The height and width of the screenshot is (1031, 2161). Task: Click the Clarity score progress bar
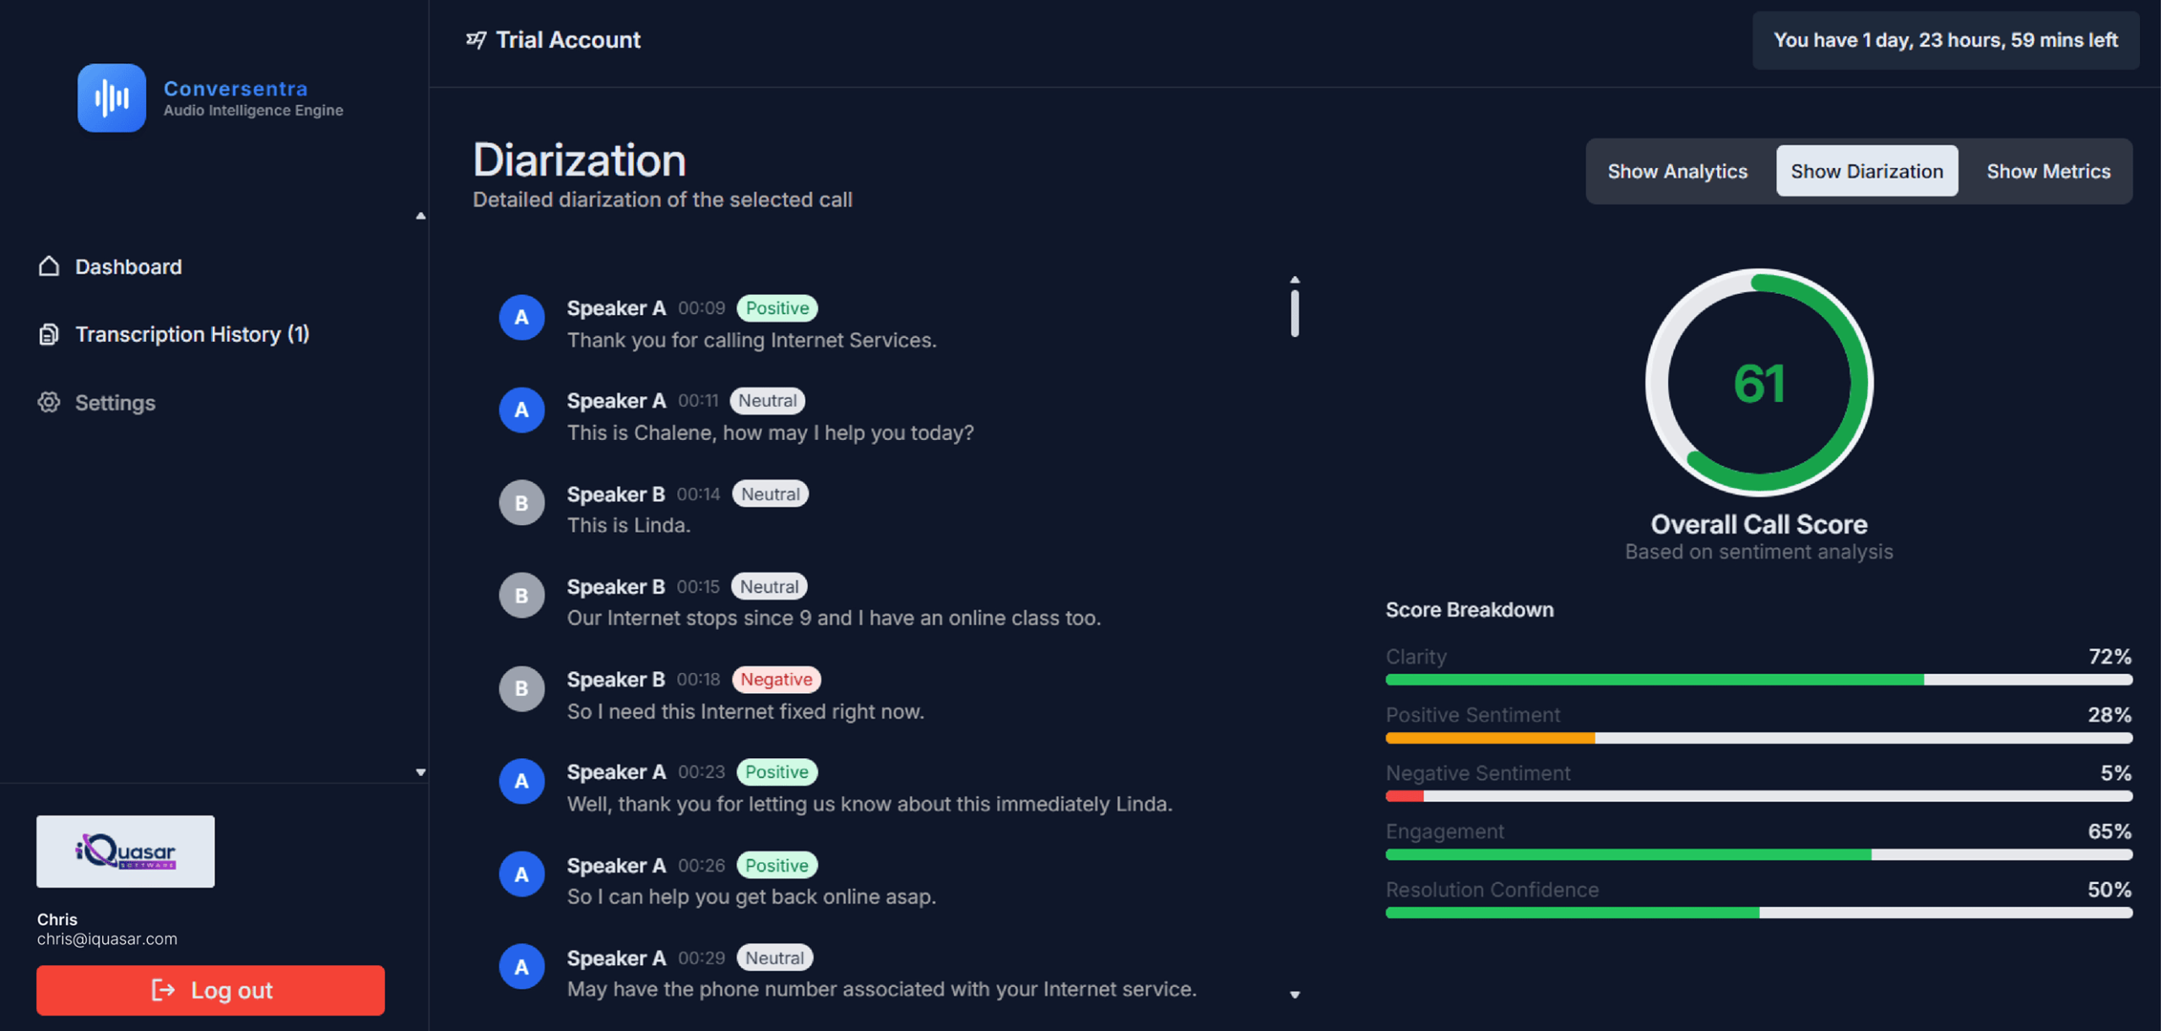coord(1758,680)
